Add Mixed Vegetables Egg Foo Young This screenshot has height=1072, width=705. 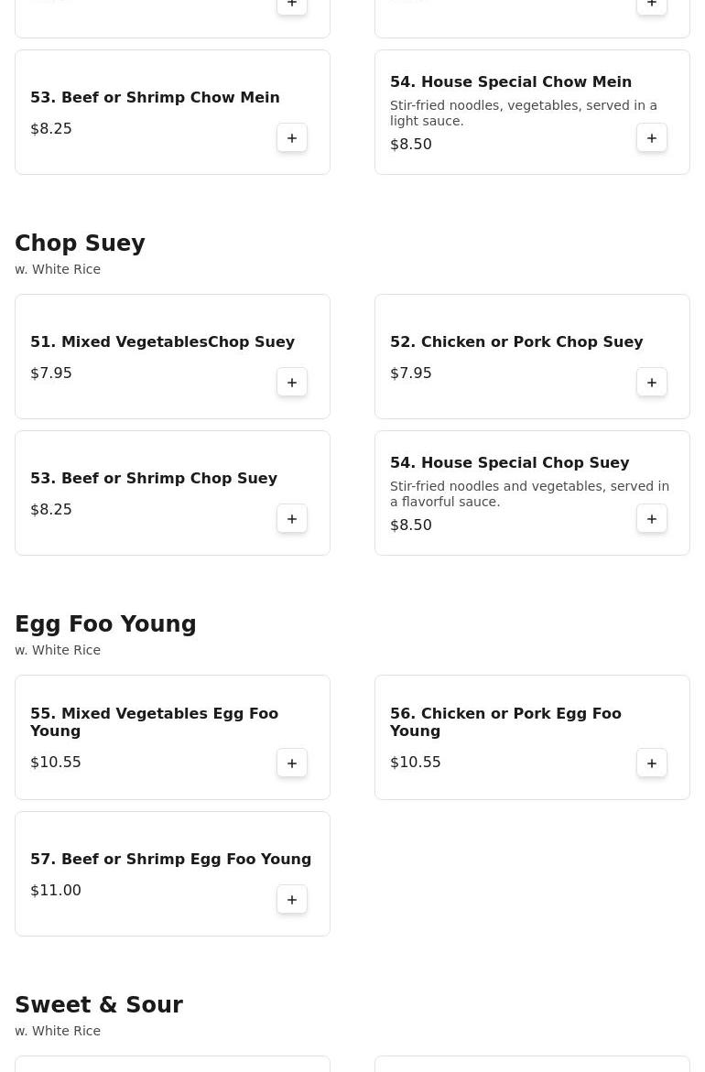[x=292, y=763]
